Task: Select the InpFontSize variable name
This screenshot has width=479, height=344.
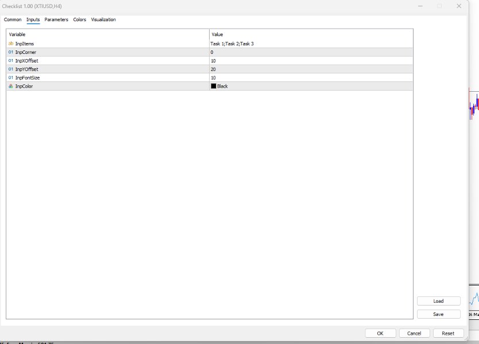Action: tap(28, 78)
